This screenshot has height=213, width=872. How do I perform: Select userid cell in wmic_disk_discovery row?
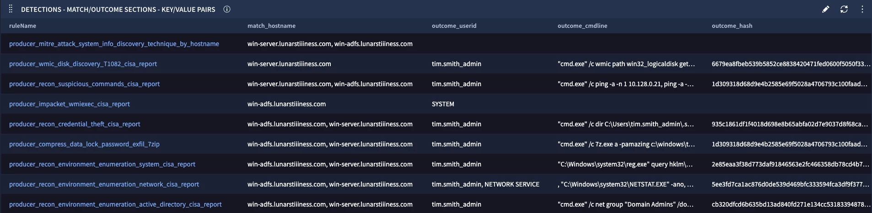(x=457, y=64)
